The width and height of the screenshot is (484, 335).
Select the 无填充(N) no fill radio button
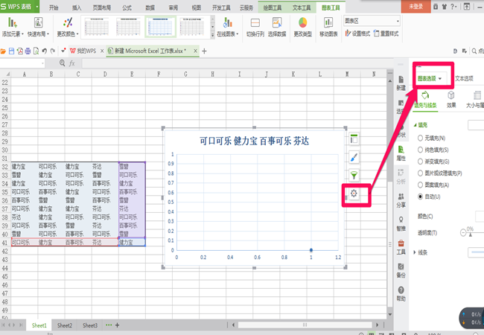point(420,138)
